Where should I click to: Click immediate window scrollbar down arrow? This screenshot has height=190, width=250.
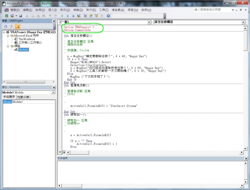pyautogui.click(x=246, y=182)
